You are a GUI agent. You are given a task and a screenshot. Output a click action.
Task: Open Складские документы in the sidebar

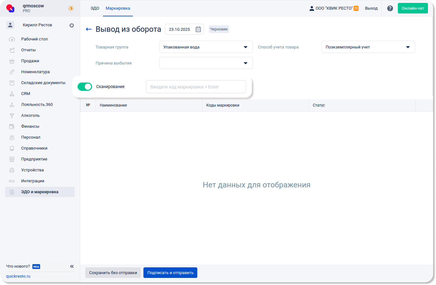pyautogui.click(x=43, y=83)
